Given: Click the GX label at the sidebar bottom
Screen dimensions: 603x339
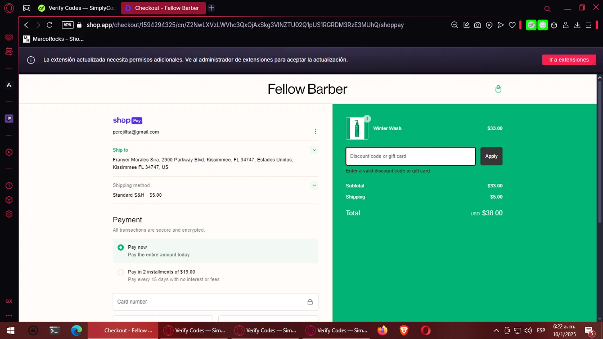Looking at the screenshot, I should tap(9, 301).
